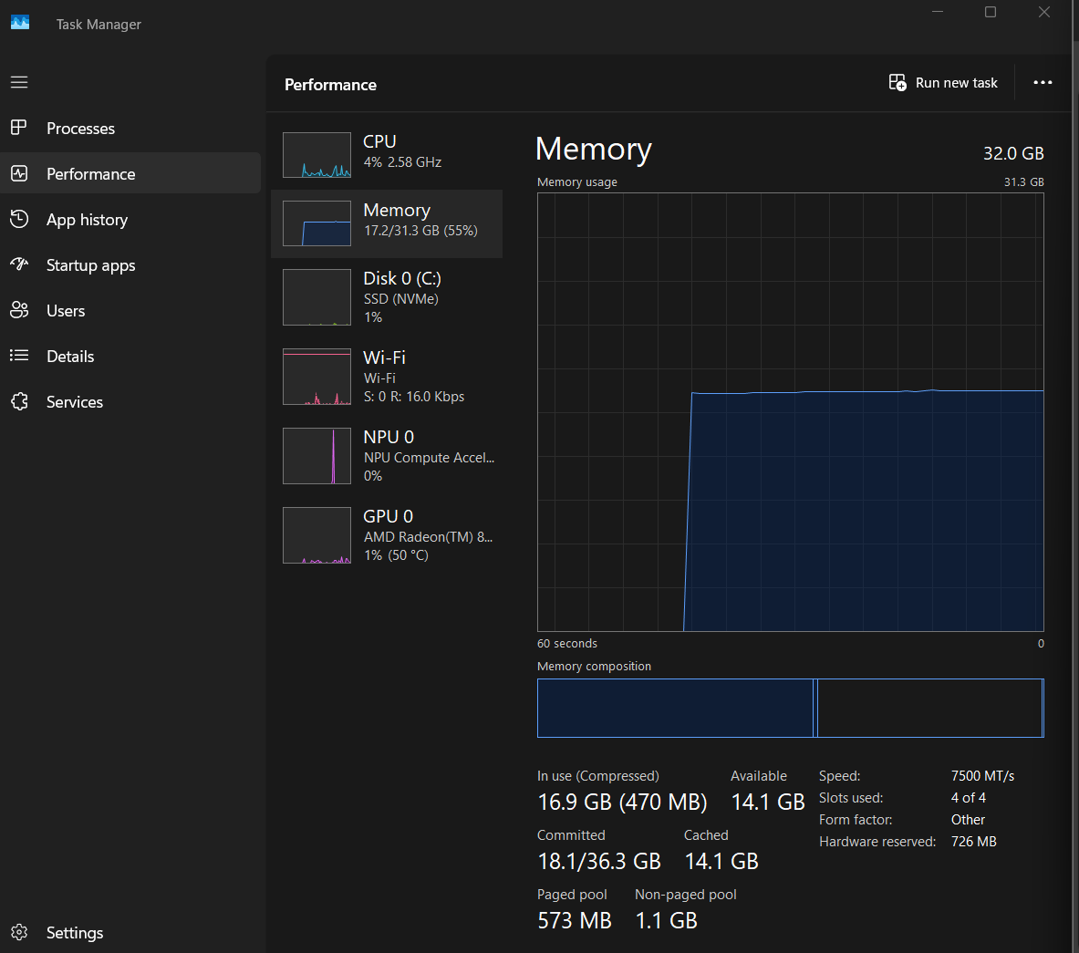Go to Startup apps page
The width and height of the screenshot is (1079, 953).
click(x=130, y=264)
